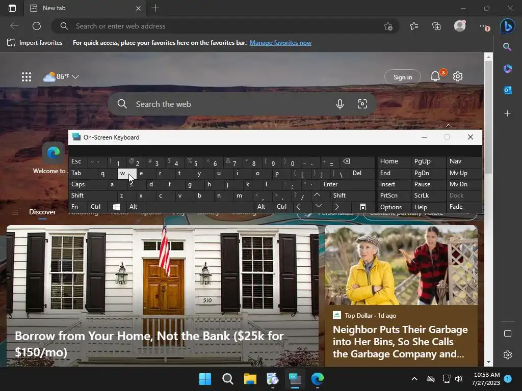Screen dimensions: 522x391
Task: Switch to the New tab browser tab
Action: tap(85, 8)
